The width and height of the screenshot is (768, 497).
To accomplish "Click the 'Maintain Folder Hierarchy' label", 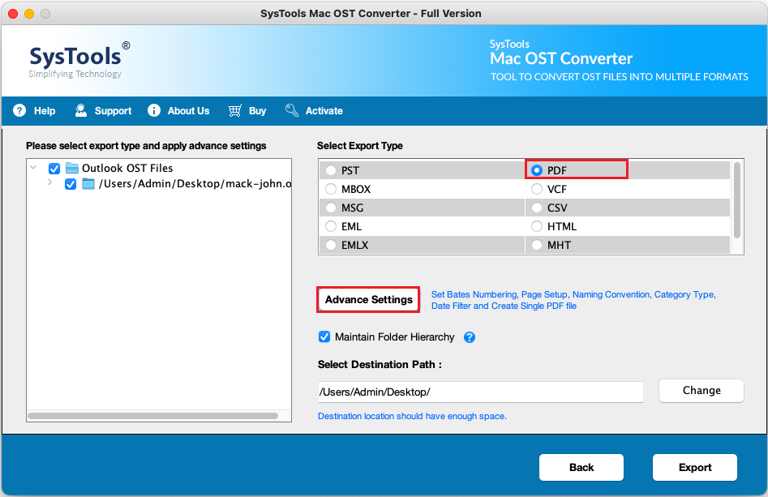I will tap(395, 337).
